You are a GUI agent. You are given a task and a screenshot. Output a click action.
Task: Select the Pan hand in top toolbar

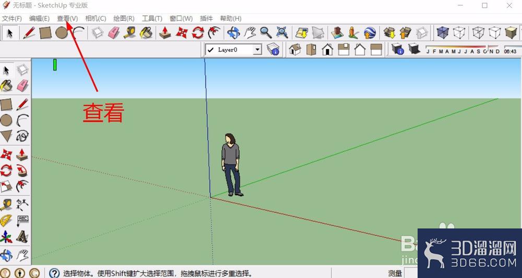point(250,32)
